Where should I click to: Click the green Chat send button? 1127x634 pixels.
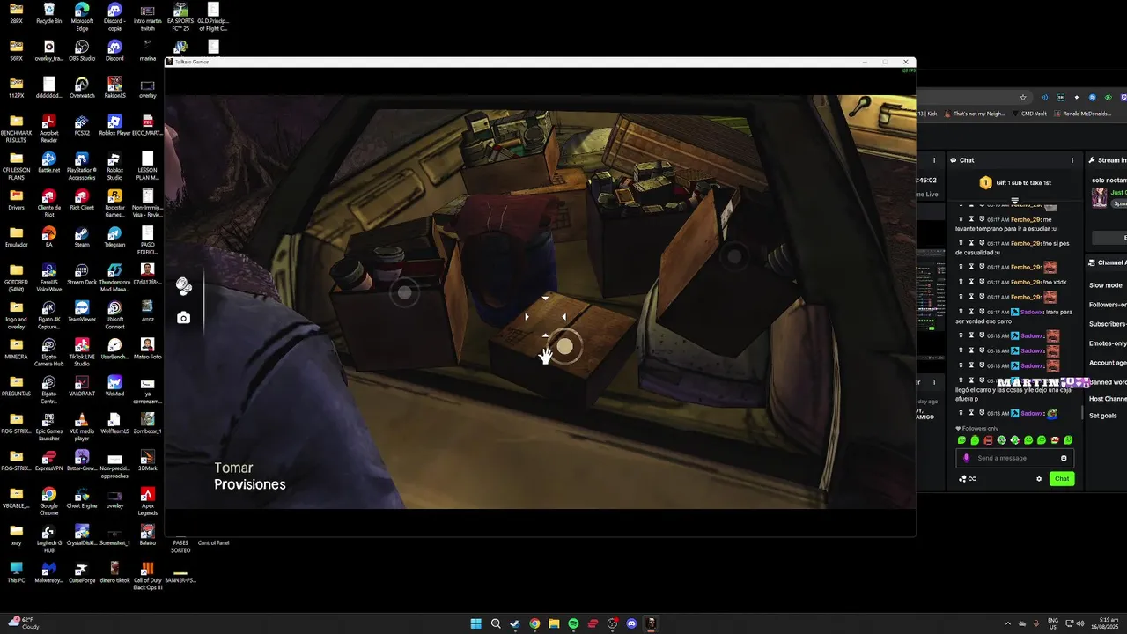[x=1062, y=479]
